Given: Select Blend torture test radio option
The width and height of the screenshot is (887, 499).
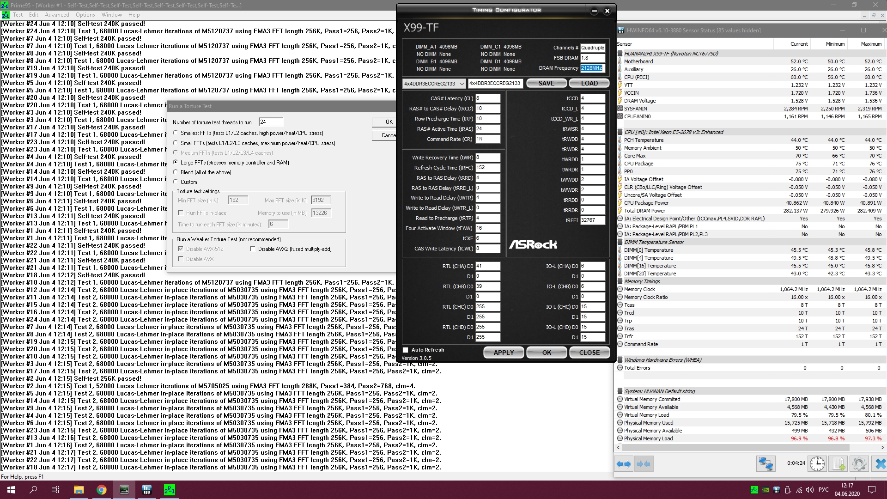Looking at the screenshot, I should point(176,172).
